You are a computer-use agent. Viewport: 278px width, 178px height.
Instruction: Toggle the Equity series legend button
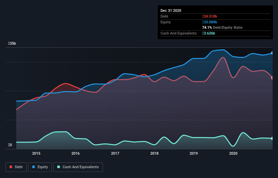pyautogui.click(x=40, y=167)
